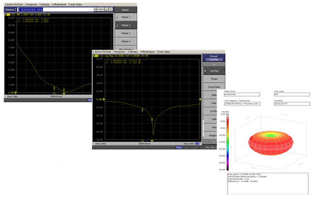Open 4 Mkr/Analysis menu in Log Mag window
Screen dimensions: 318x200
[x=147, y=52]
